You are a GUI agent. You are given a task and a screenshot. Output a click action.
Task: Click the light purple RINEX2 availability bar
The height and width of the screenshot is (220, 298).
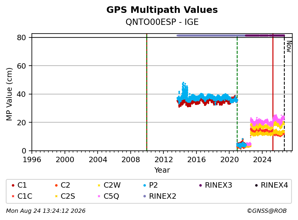coord(211,35)
